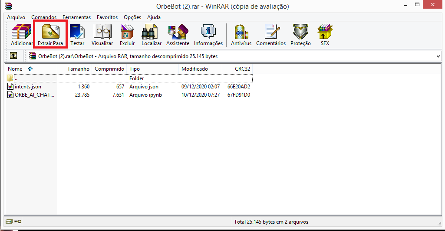Click date 10/12/2020 07:27
Image resolution: width=445 pixels, height=231 pixels.
pyautogui.click(x=201, y=95)
